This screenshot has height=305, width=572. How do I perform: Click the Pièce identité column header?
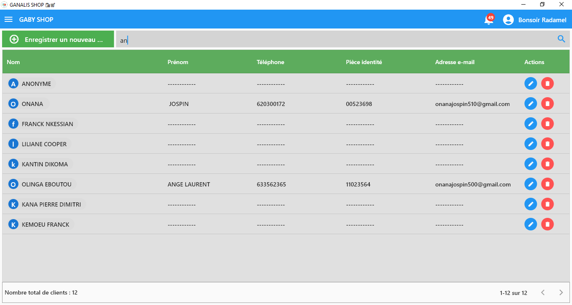(364, 62)
